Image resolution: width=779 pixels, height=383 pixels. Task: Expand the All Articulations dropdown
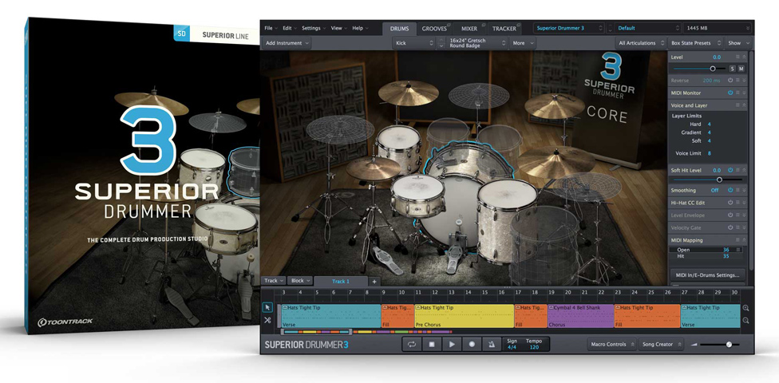pyautogui.click(x=640, y=43)
